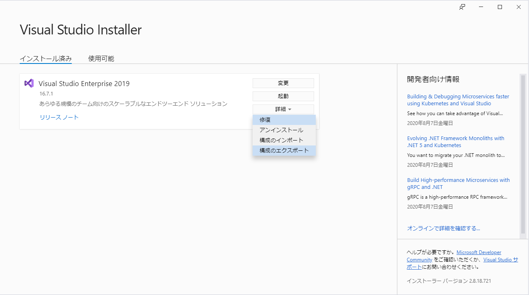This screenshot has height=295, width=529.
Task: Click the Visual Studio Enterprise 2019 title
Action: click(84, 84)
